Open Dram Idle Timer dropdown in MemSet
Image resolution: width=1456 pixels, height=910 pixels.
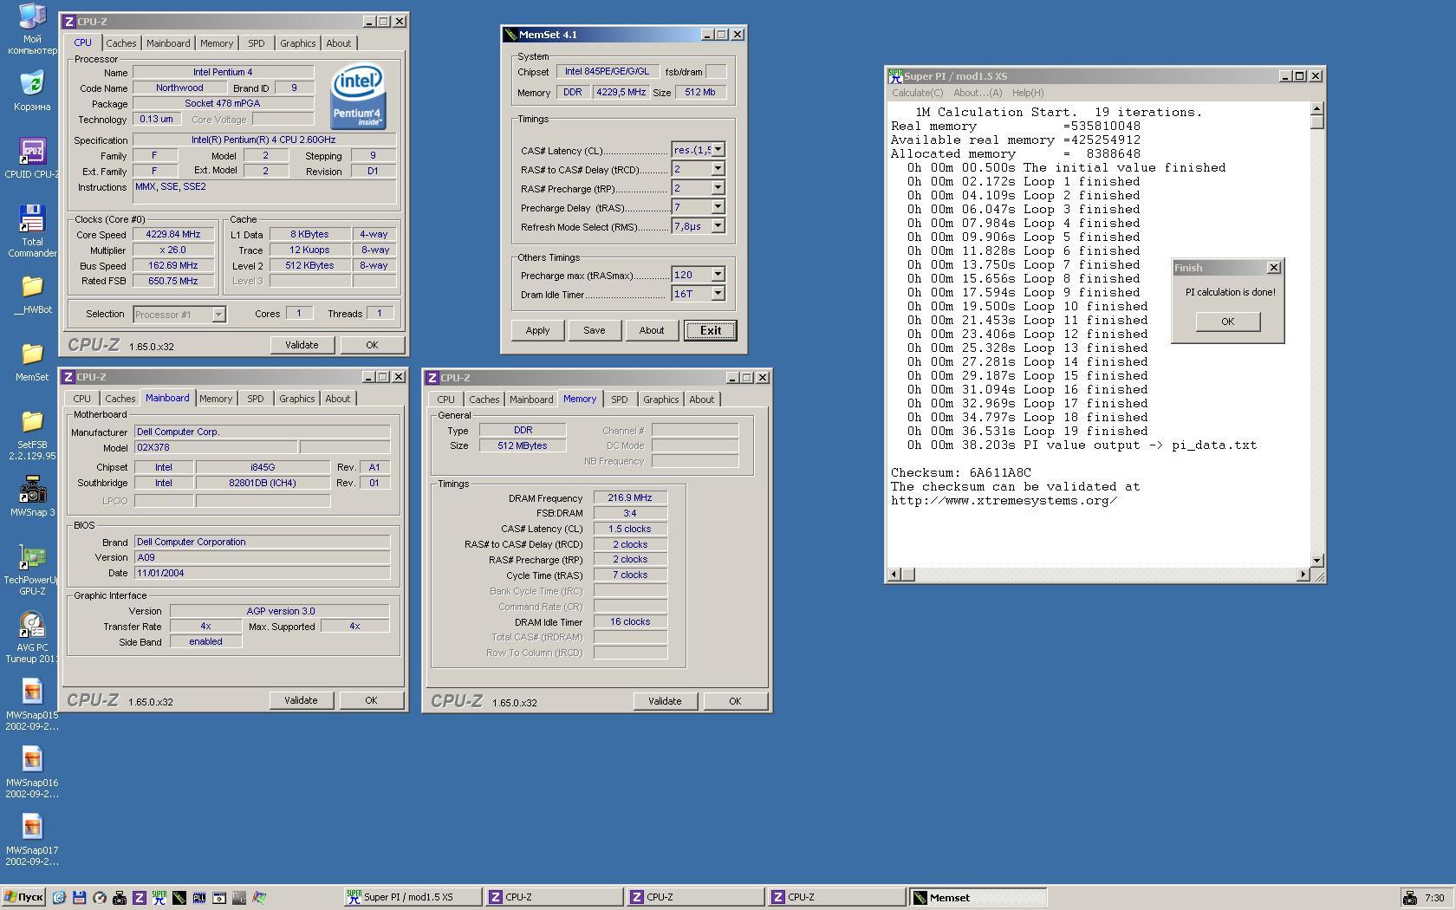point(718,294)
